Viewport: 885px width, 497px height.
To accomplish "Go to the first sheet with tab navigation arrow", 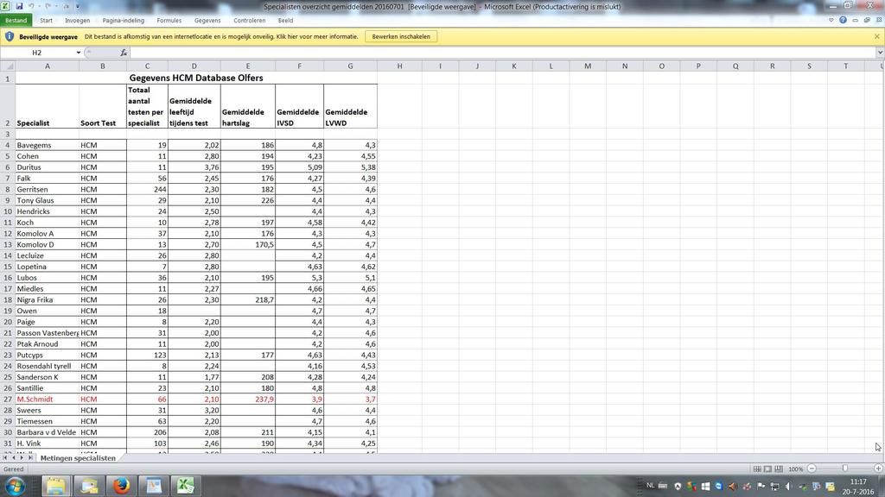I will 5,458.
